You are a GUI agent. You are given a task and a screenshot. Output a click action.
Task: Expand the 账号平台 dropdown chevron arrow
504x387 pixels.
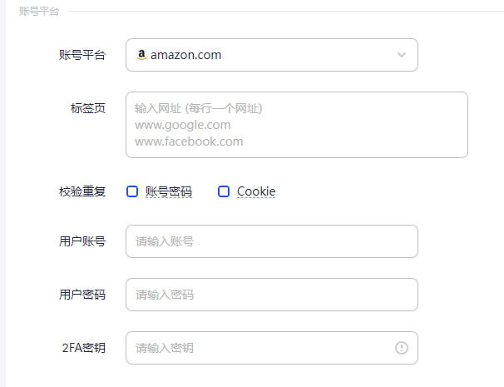coord(402,55)
